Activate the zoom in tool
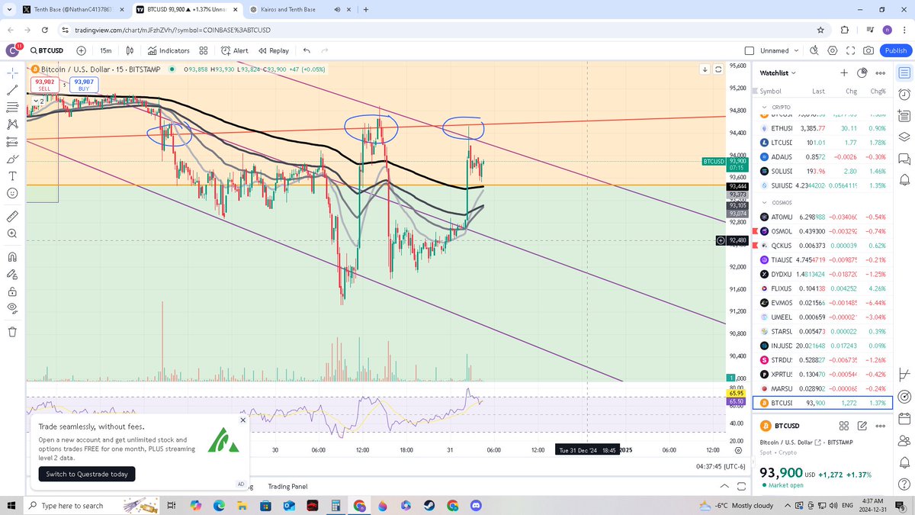Viewport: 915px width, 515px height. click(12, 233)
